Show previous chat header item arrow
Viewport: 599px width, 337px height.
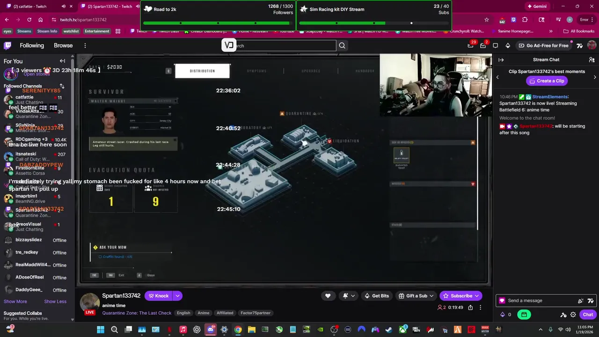coord(497,77)
